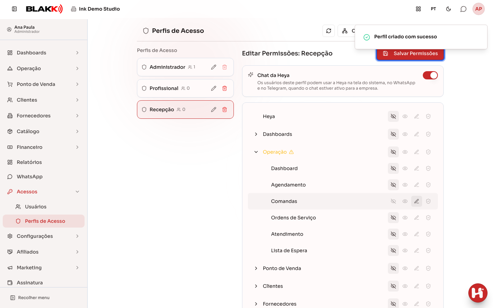493x308 pixels.
Task: Click the refresh icon beside Perfis de Acesso
Action: pos(329,31)
